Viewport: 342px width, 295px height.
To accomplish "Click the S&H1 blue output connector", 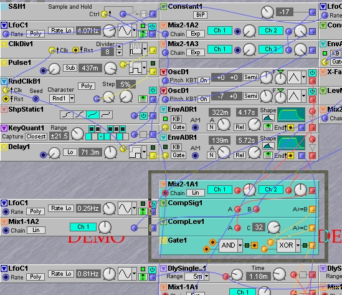I will click(x=153, y=14).
